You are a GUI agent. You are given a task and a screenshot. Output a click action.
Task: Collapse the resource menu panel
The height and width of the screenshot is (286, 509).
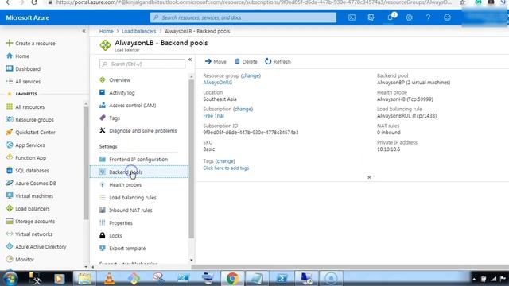190,60
